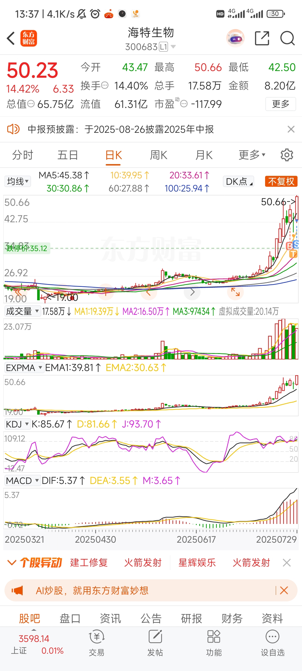
Task: Tap the 换手 info circle icon
Action: point(105,85)
